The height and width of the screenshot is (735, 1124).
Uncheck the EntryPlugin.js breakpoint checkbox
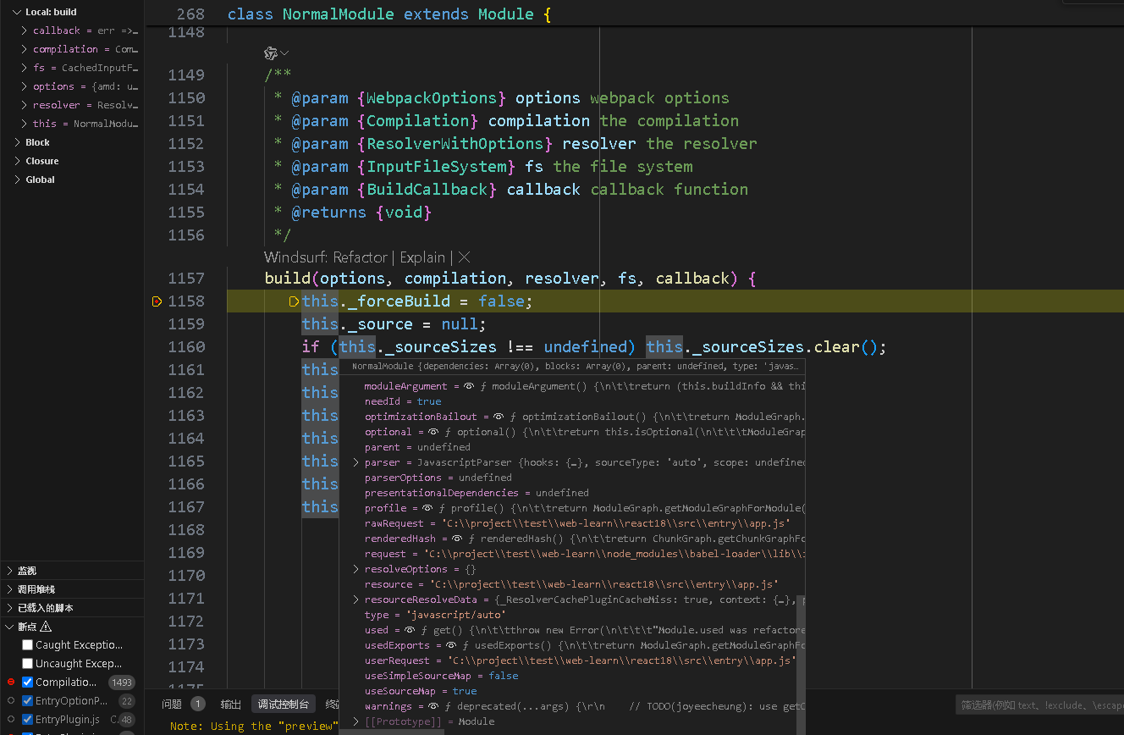(x=27, y=720)
